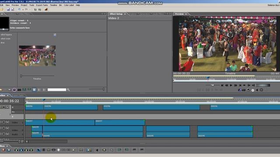This screenshot has height=157, width=280.
Task: Open the Project menu
Action: (x=24, y=5)
